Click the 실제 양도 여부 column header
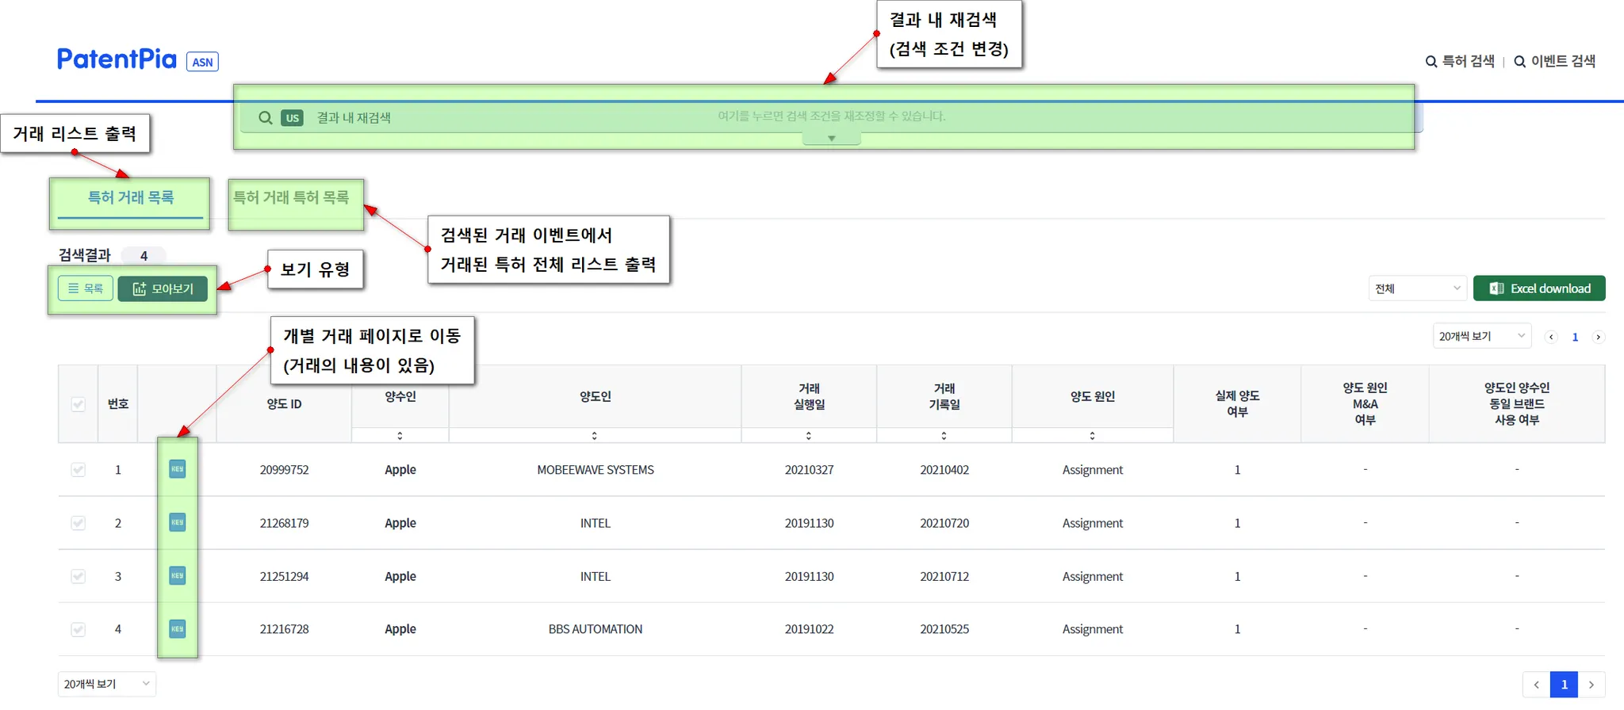This screenshot has width=1624, height=710. pos(1237,403)
